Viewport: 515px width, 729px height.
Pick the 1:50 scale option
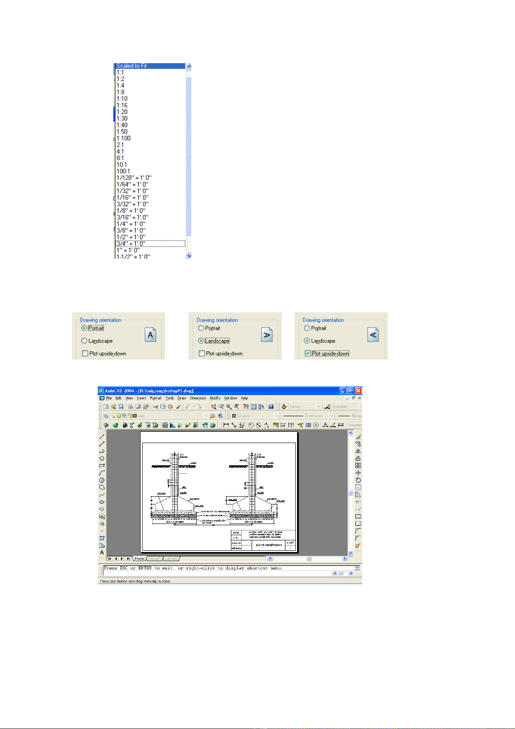click(122, 132)
